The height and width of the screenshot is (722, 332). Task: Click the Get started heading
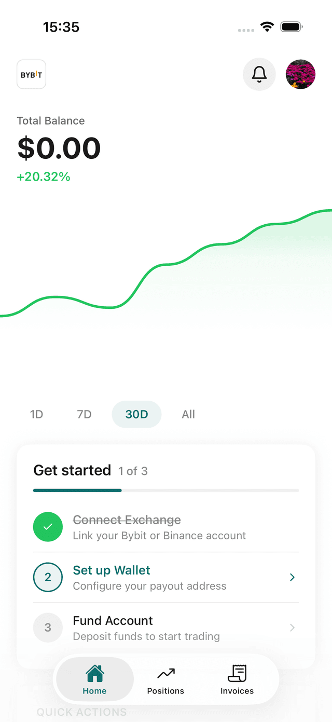coord(72,470)
